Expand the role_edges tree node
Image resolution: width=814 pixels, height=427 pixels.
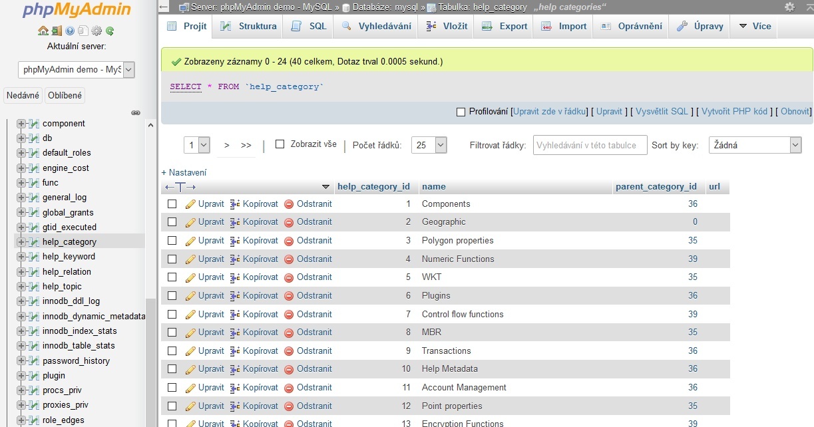tap(21, 420)
